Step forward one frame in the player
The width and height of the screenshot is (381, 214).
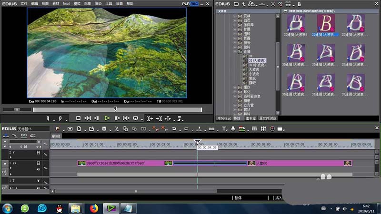pyautogui.click(x=117, y=118)
